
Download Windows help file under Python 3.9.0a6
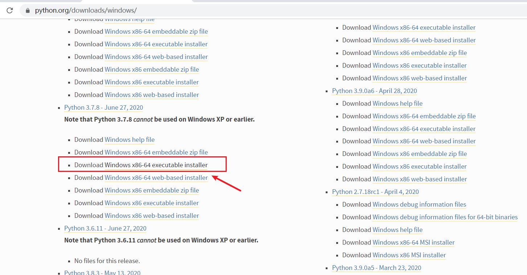[398, 103]
